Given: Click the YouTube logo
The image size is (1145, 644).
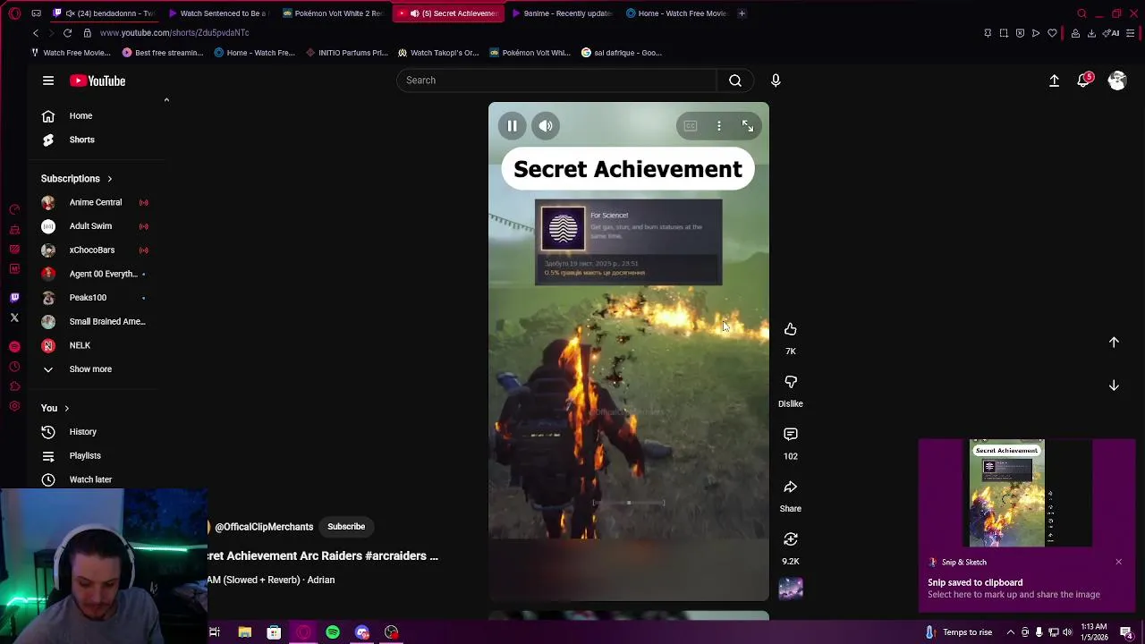Looking at the screenshot, I should [x=98, y=80].
